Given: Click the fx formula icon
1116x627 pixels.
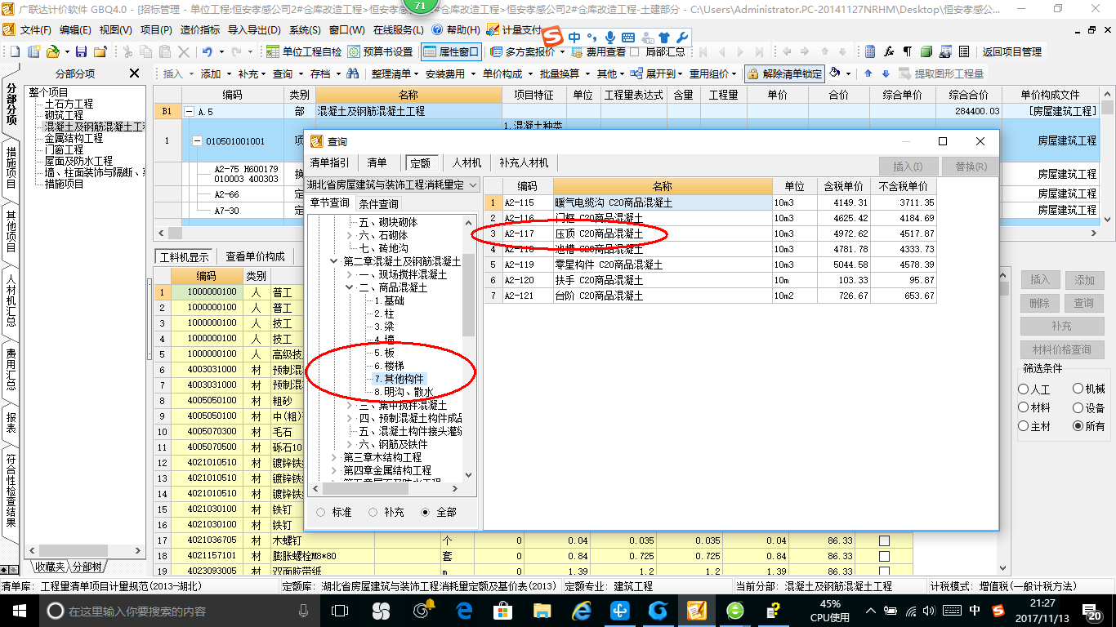Looking at the screenshot, I should [x=889, y=51].
